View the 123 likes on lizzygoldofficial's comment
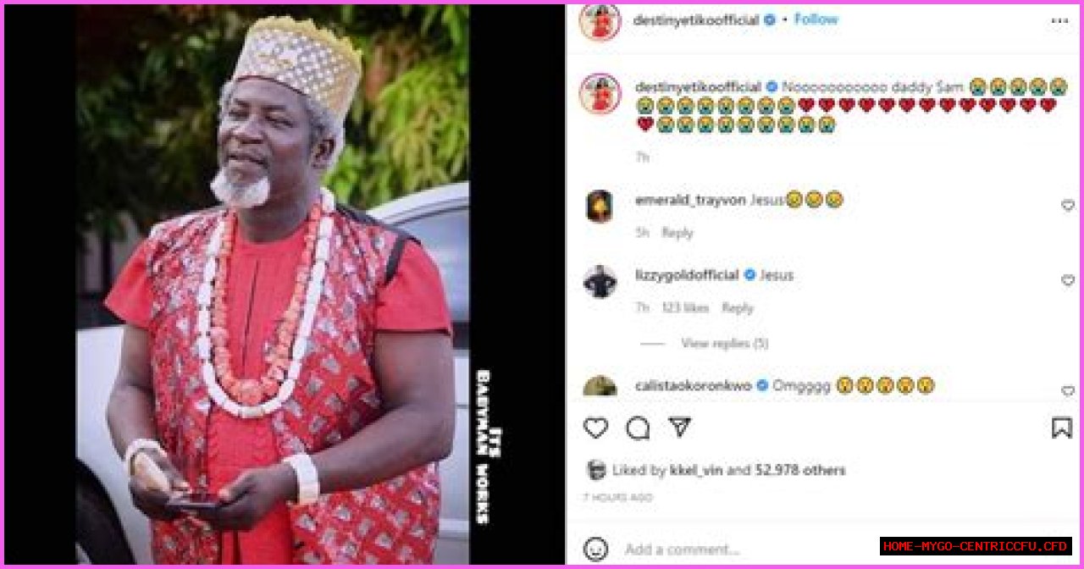The width and height of the screenshot is (1084, 569). pos(684,308)
